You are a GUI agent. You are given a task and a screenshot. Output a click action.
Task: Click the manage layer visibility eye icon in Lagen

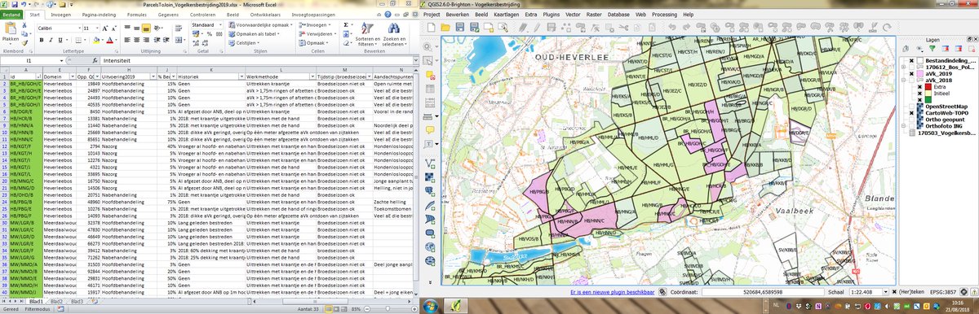pos(919,48)
